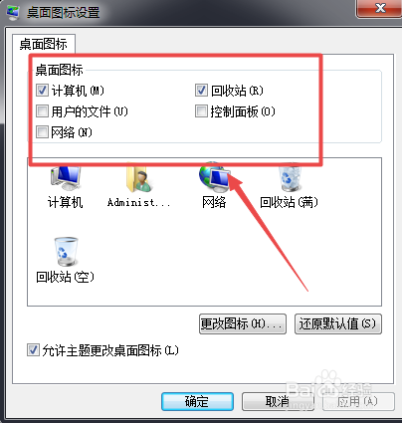Confirm with the 确定 button
Viewport: 402px width, 423px height.
tap(197, 401)
